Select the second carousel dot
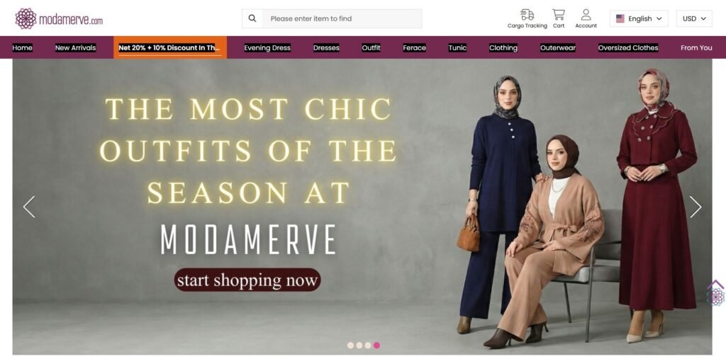Viewport: 726px width, 361px height. (359, 345)
